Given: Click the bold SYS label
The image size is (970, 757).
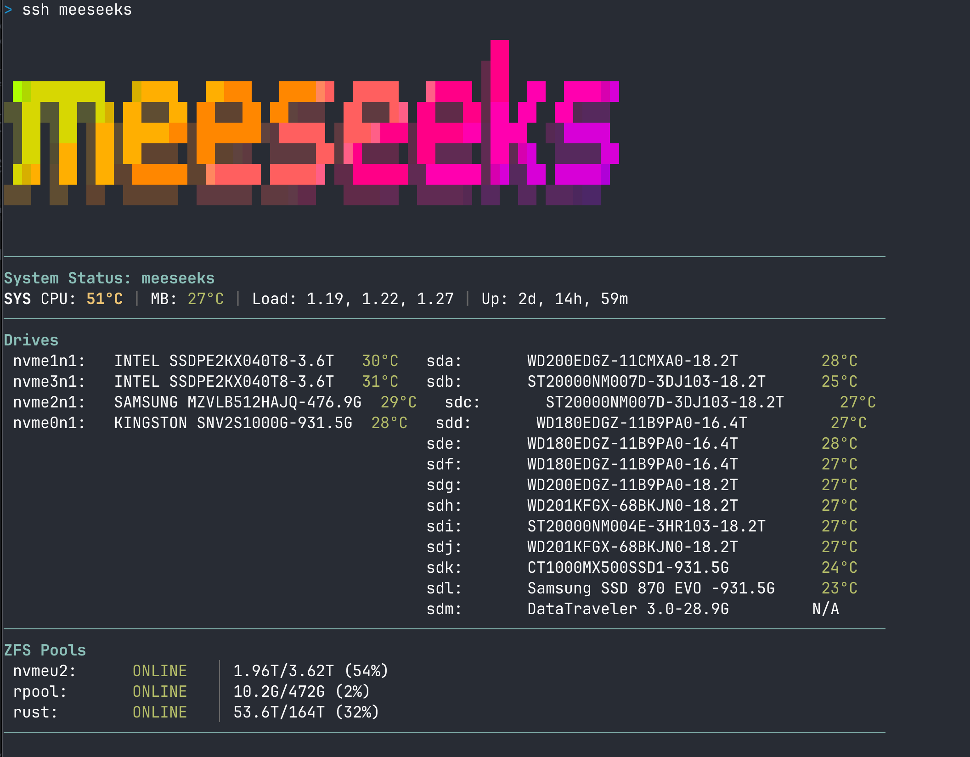Looking at the screenshot, I should coord(17,299).
